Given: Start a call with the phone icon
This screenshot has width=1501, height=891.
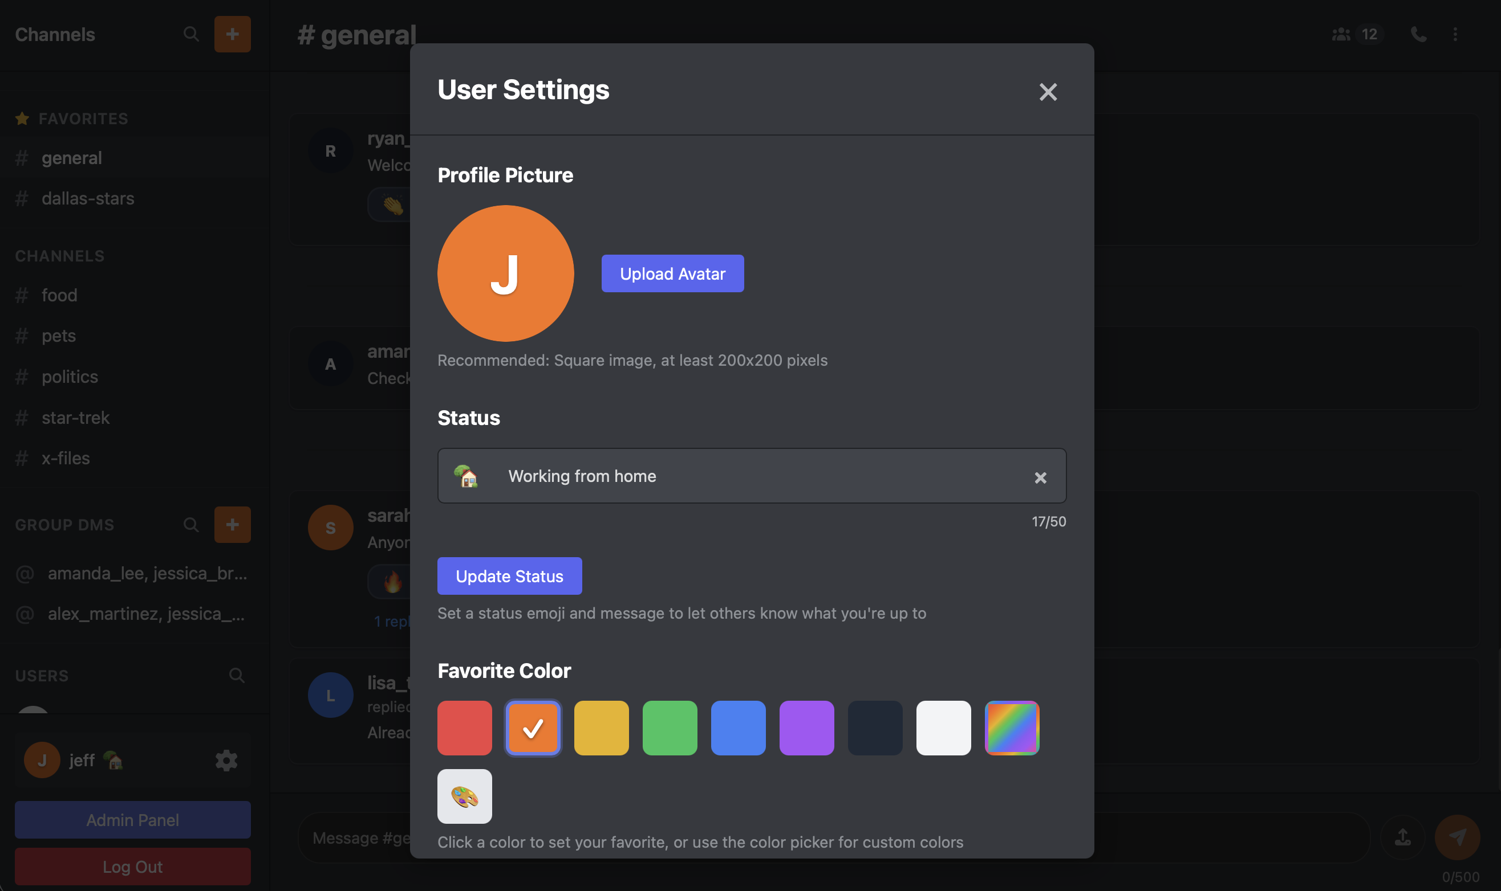Looking at the screenshot, I should coord(1419,34).
